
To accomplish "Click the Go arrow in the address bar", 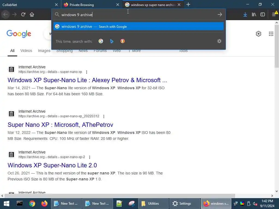I will coord(220,15).
